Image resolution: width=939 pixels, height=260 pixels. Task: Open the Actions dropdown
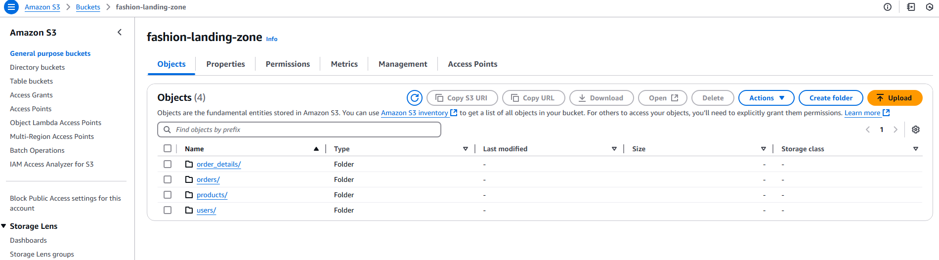(x=766, y=98)
